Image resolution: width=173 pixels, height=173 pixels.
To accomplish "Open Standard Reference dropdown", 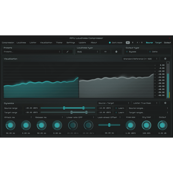I will point(140,59).
